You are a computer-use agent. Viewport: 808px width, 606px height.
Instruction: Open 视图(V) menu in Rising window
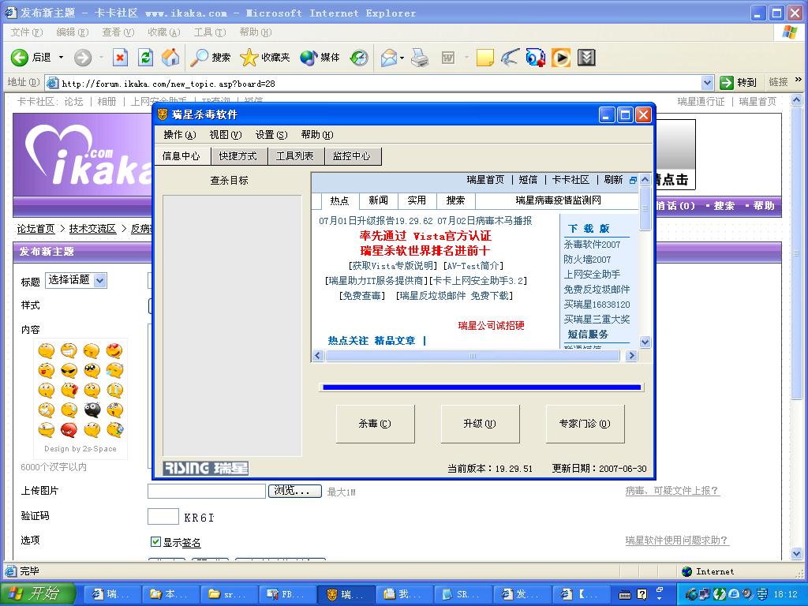[x=225, y=134]
